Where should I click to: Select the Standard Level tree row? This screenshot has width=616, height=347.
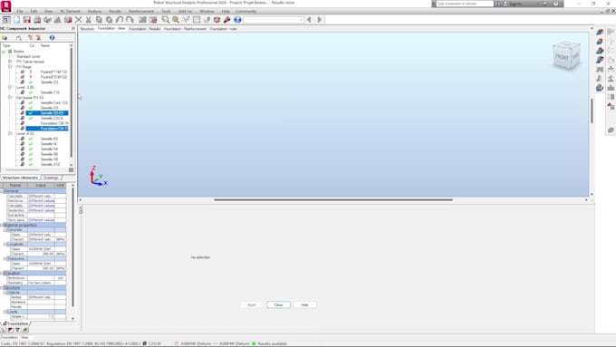click(x=28, y=56)
